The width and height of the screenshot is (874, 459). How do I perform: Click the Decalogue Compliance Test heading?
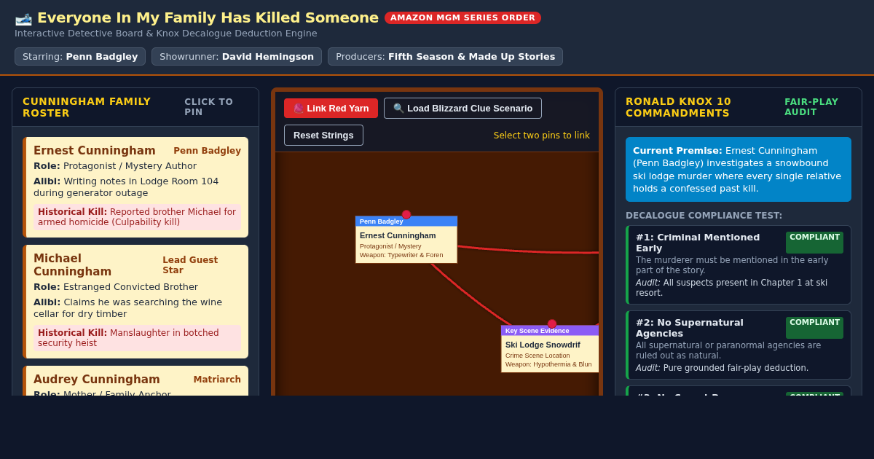(704, 216)
